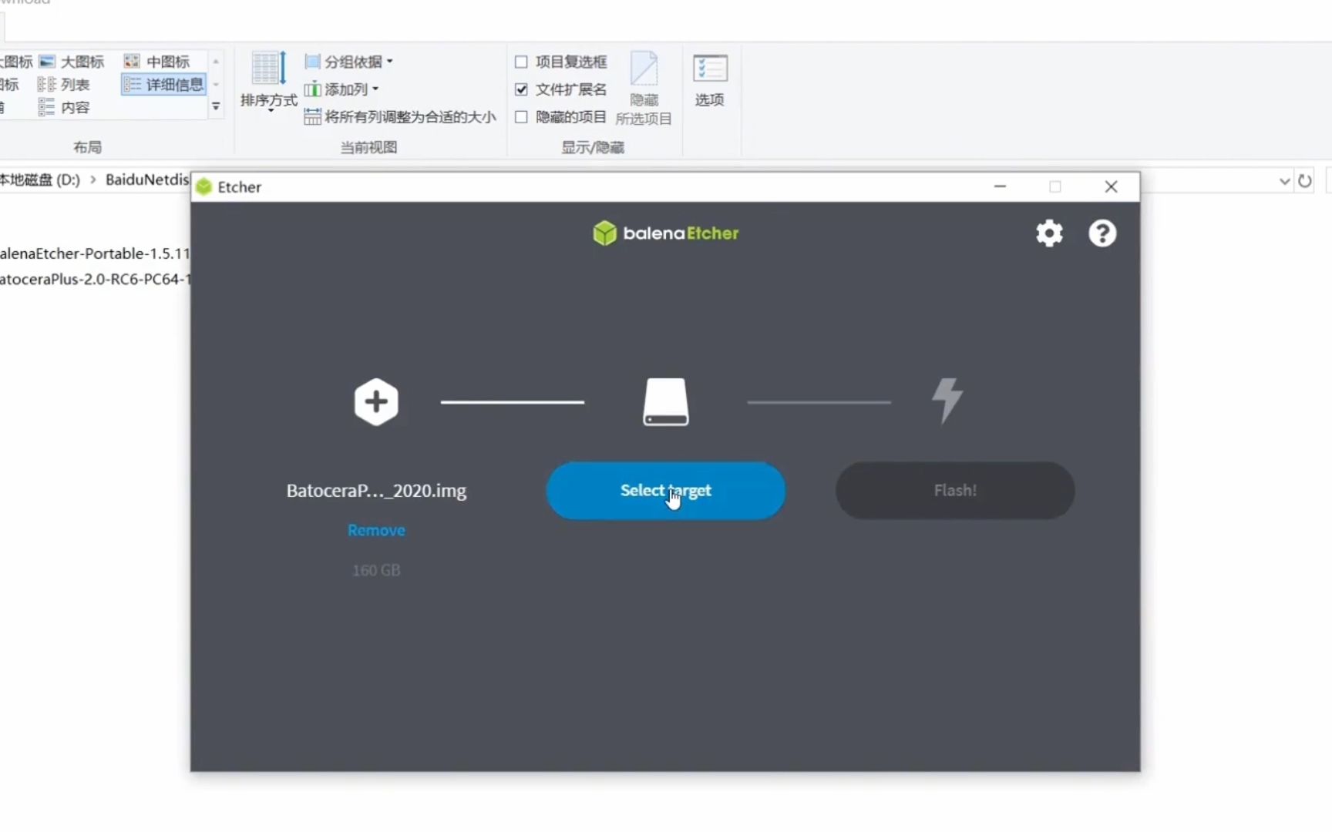Select the BatoceraPlus-2.0-RC6-PC64 file in Explorer
1332x832 pixels.
pyautogui.click(x=95, y=279)
